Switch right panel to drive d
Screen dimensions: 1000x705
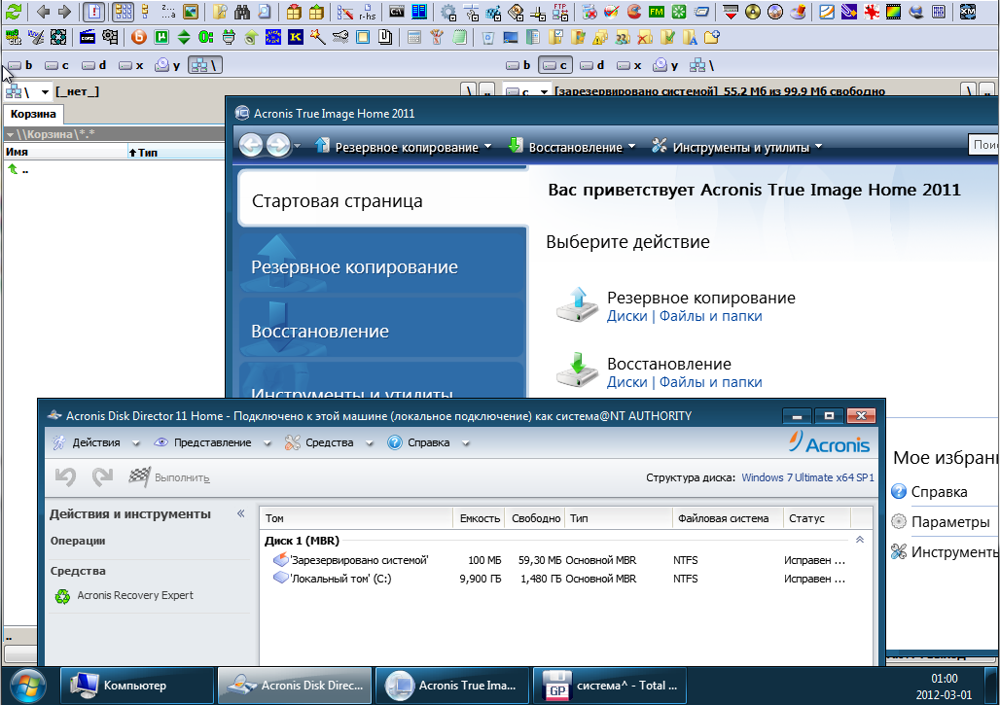pyautogui.click(x=592, y=65)
